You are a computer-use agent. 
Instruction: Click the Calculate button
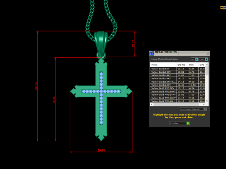point(179,123)
